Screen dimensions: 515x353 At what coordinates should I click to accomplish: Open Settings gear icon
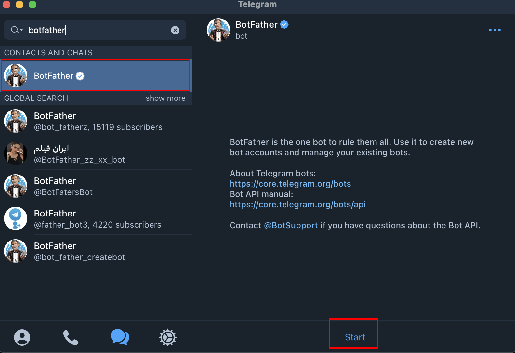(168, 337)
